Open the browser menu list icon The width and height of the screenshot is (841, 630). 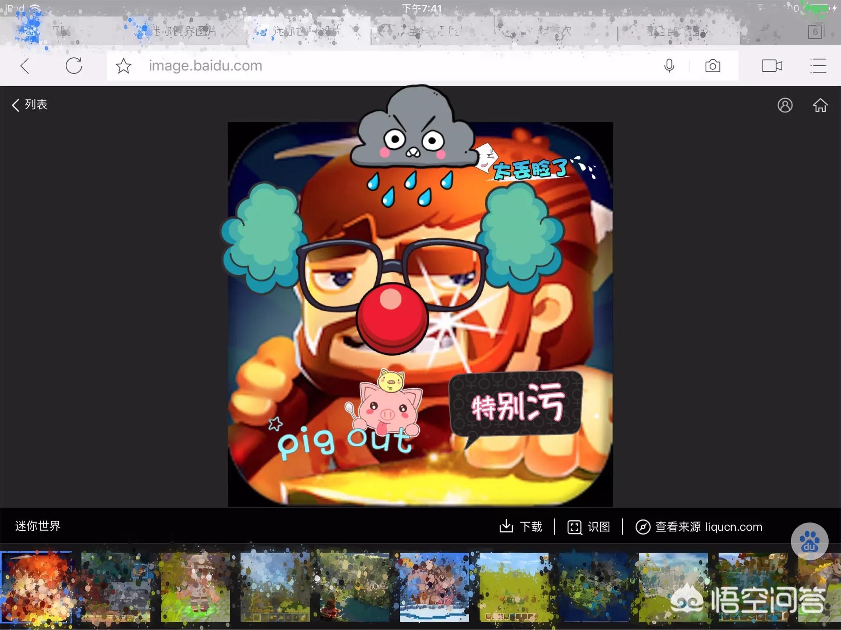(x=818, y=66)
